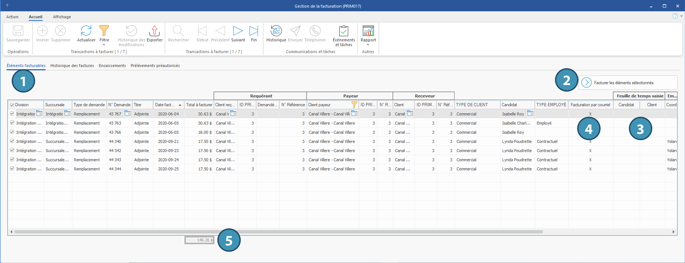This screenshot has height=263, width=685.
Task: Click the Actualiser refresh icon
Action: click(x=86, y=31)
